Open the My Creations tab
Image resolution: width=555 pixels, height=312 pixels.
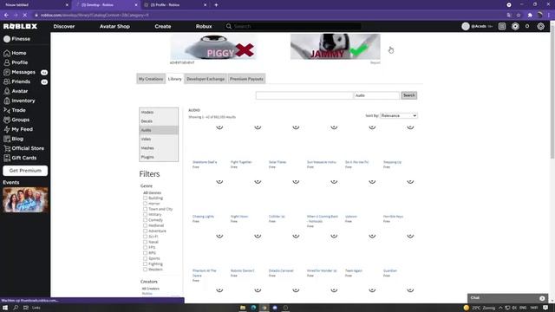[x=151, y=79]
